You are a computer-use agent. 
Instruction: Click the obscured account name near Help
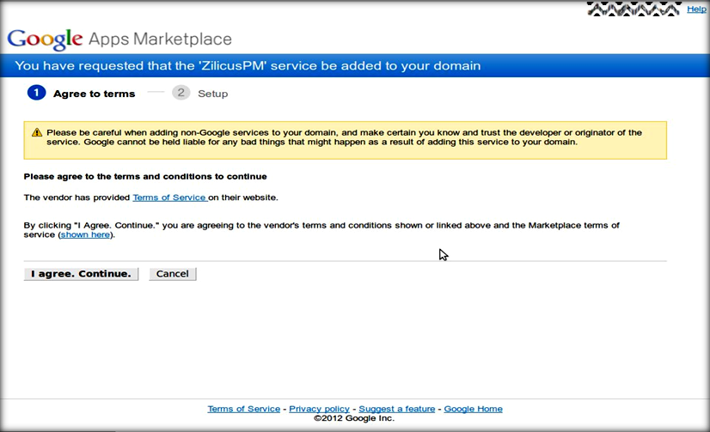[x=634, y=9]
